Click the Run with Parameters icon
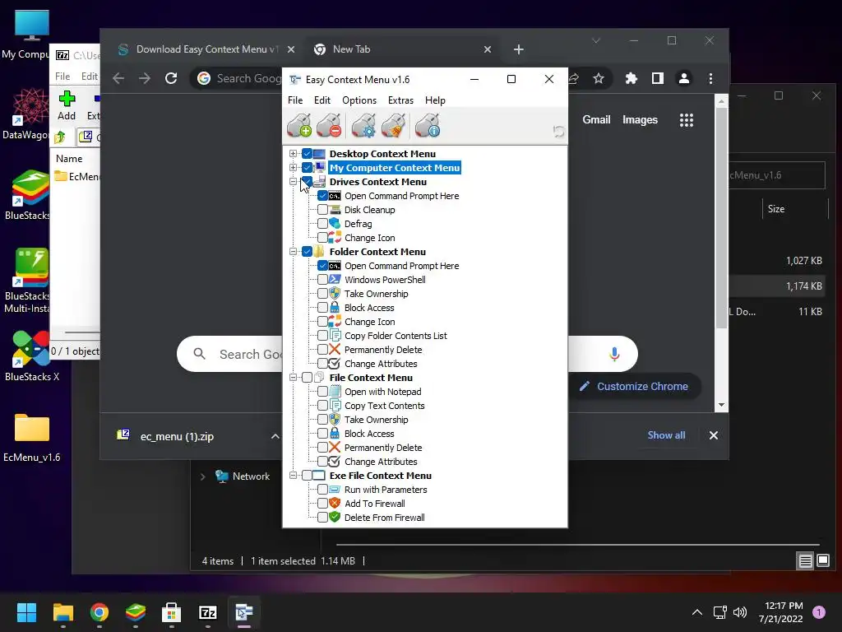Screen dimensions: 842x632 (x=335, y=489)
